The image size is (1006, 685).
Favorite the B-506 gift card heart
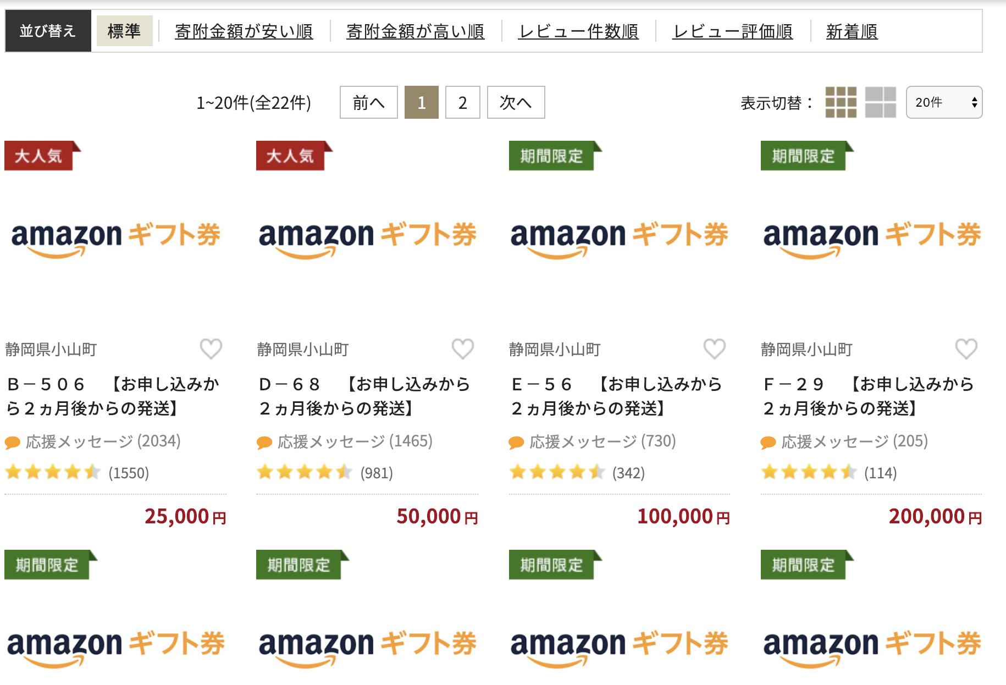point(211,349)
